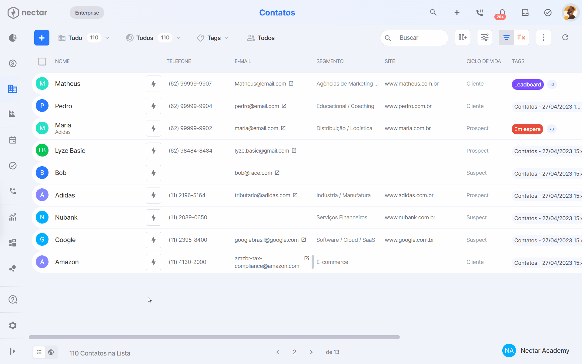The width and height of the screenshot is (582, 364).
Task: Open the top bar task check icon
Action: pyautogui.click(x=548, y=12)
